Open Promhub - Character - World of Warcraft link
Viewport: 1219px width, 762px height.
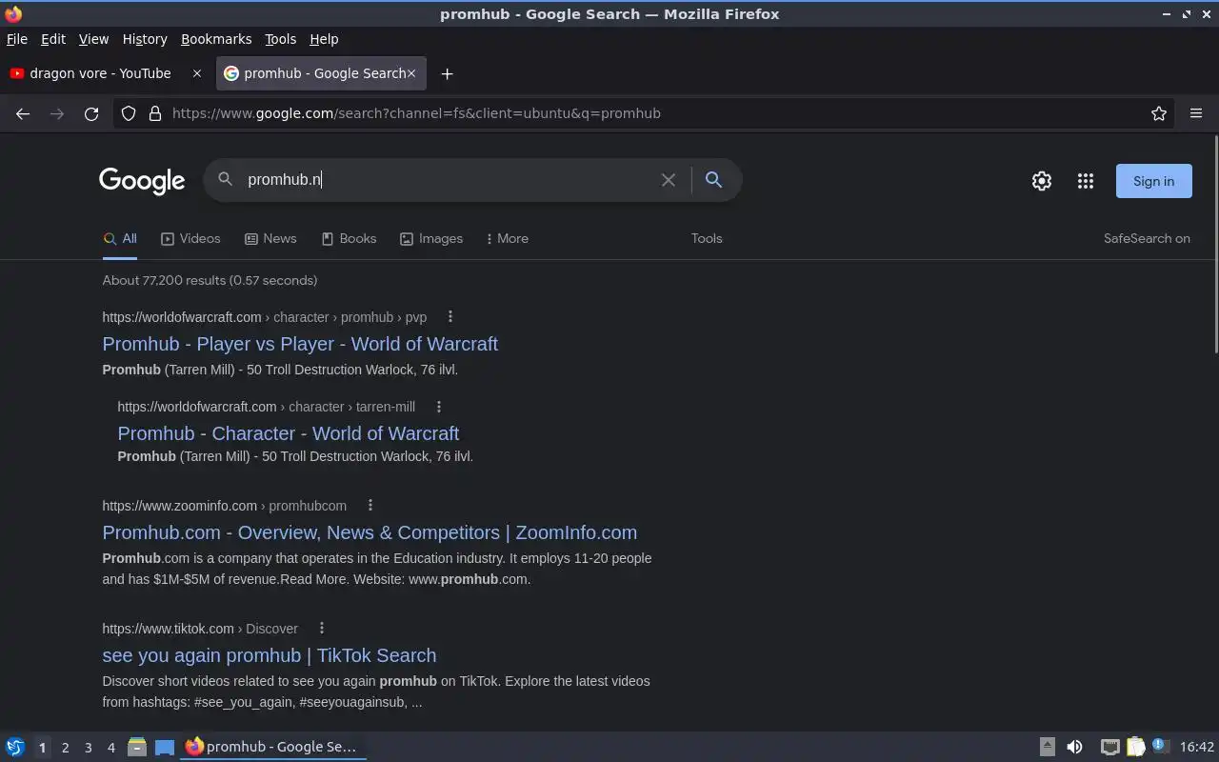288,433
